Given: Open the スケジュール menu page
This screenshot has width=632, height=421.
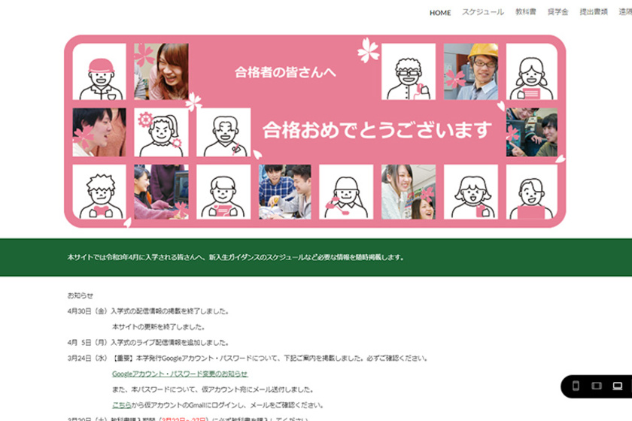Looking at the screenshot, I should (x=483, y=13).
